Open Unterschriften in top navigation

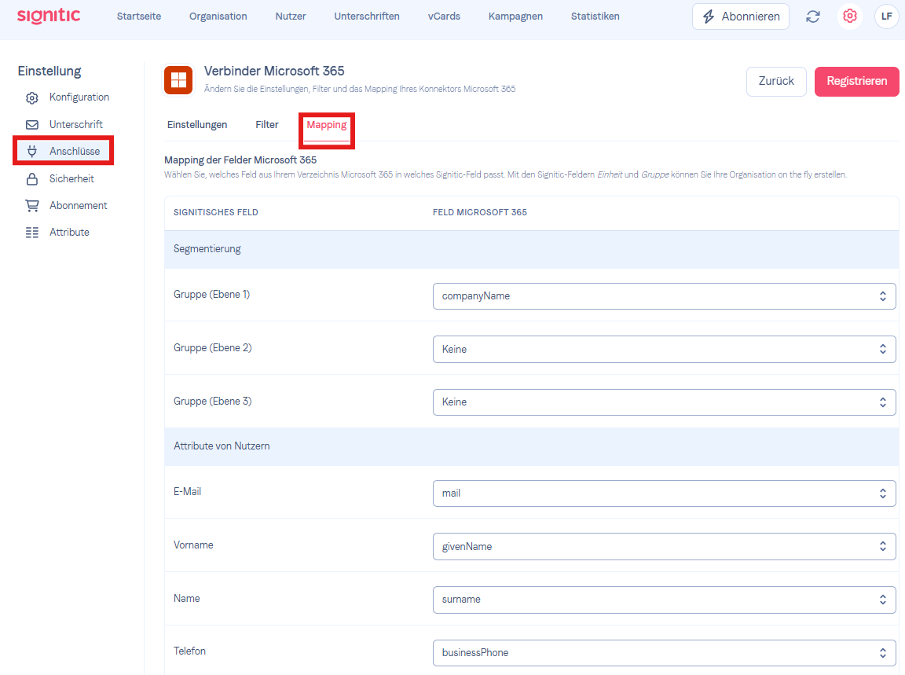click(367, 17)
